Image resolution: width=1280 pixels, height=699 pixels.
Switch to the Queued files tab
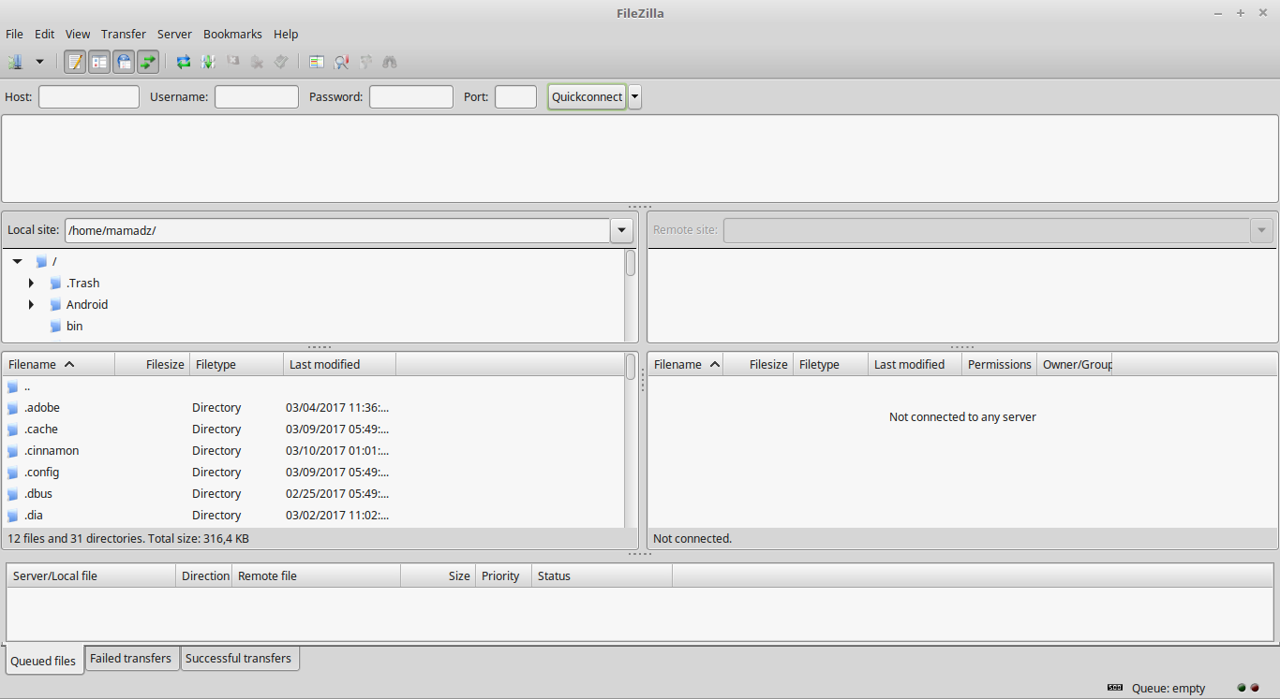click(x=43, y=661)
